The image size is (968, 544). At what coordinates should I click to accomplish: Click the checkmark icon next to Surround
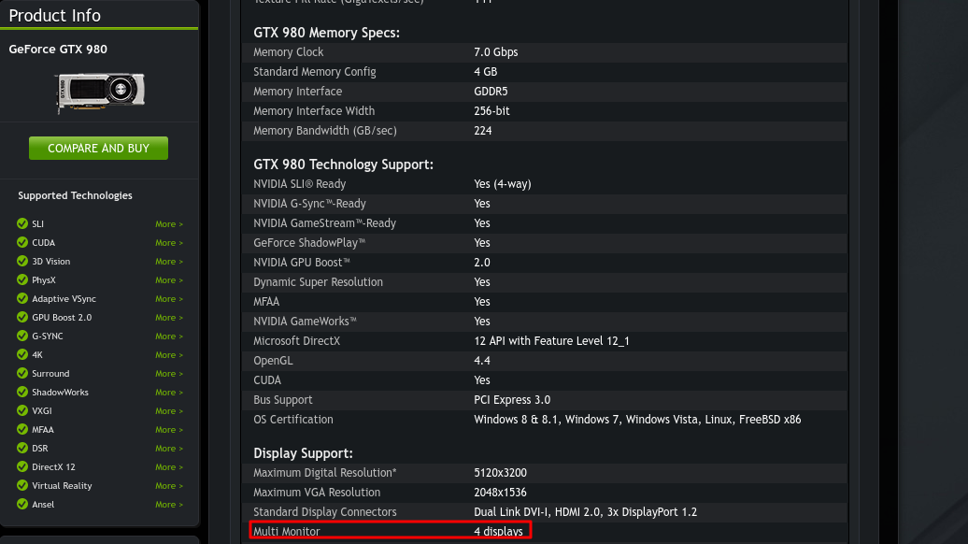[22, 373]
